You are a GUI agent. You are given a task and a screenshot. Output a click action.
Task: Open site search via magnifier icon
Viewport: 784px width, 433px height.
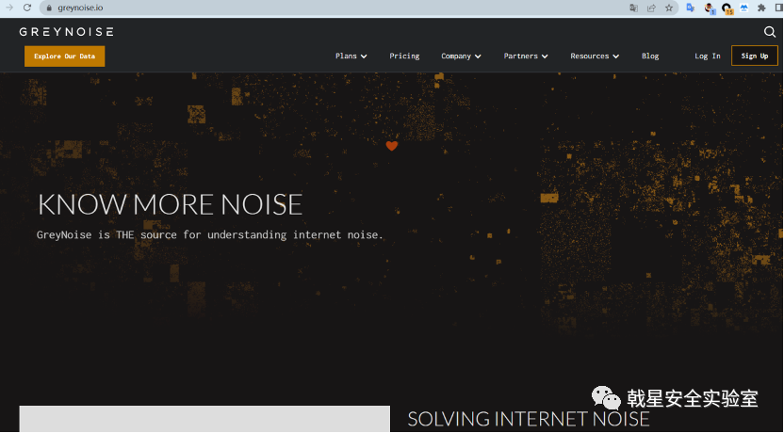tap(770, 32)
